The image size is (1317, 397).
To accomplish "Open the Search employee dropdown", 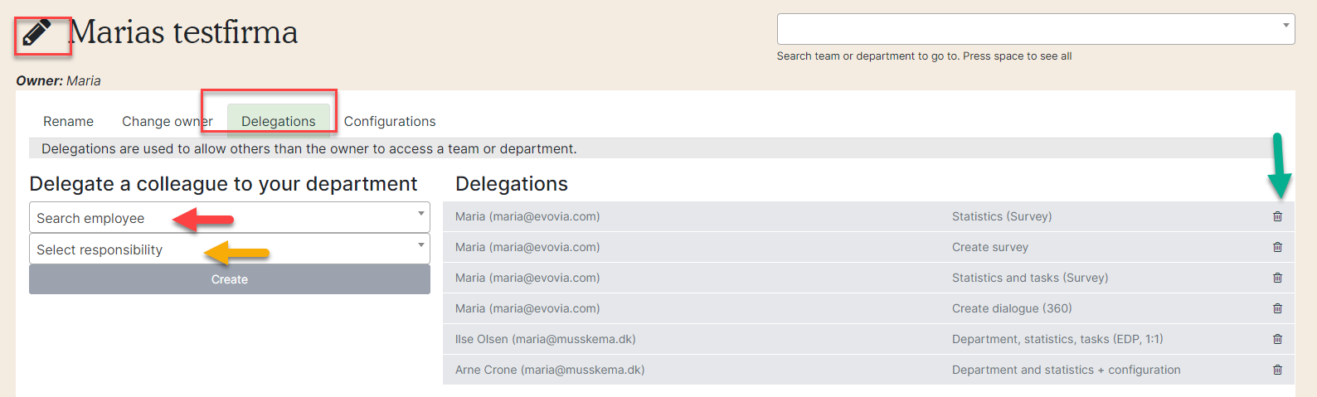I will pyautogui.click(x=229, y=218).
